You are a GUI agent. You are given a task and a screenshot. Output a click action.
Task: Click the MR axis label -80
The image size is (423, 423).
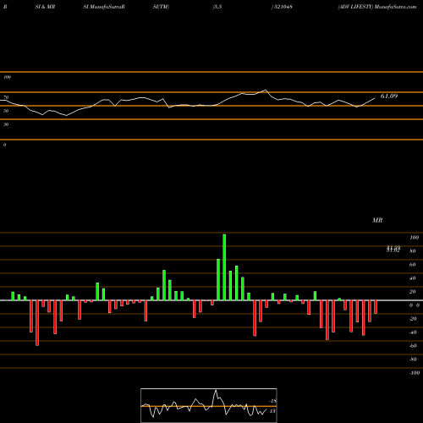[413, 360]
